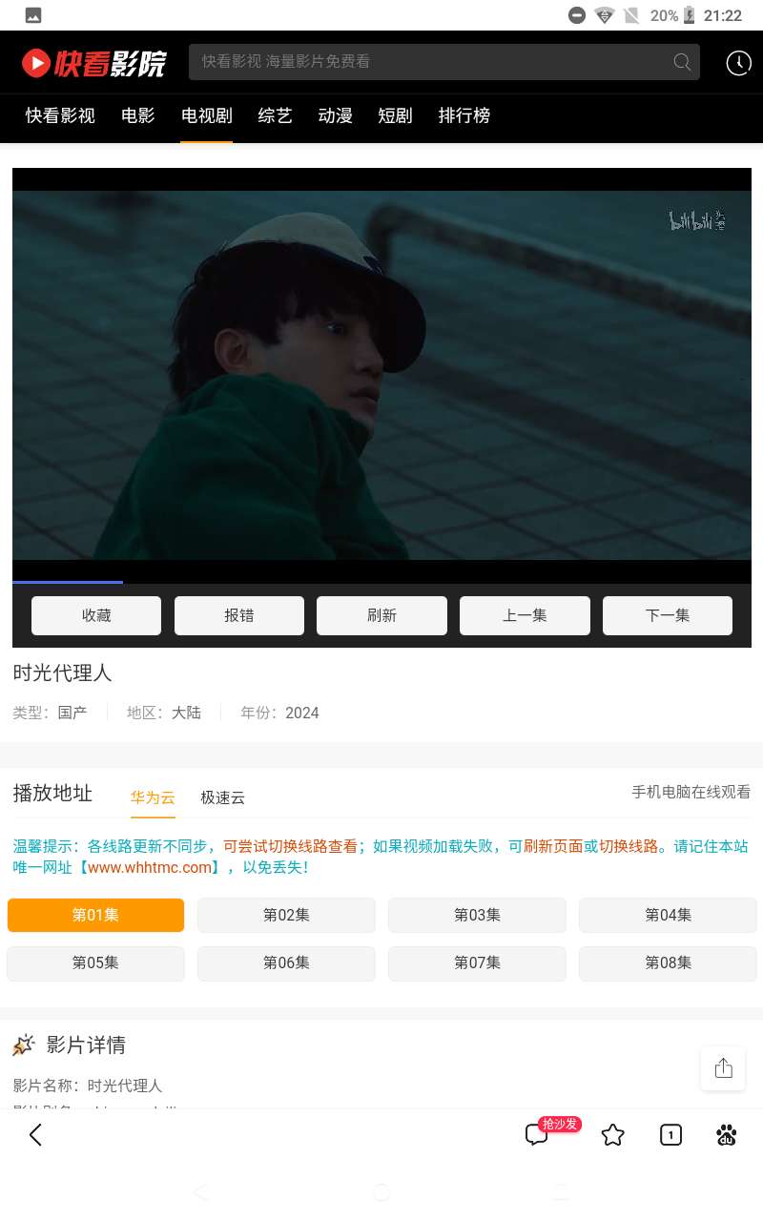Open the 排行榜 tab
This screenshot has height=1221, width=763.
464,115
